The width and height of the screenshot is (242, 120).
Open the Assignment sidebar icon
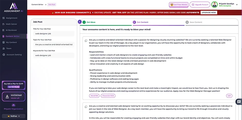click(x=4, y=18)
